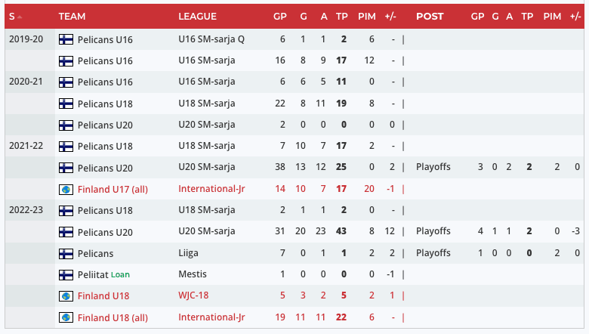Open the Finland U17 (all) team link

113,189
